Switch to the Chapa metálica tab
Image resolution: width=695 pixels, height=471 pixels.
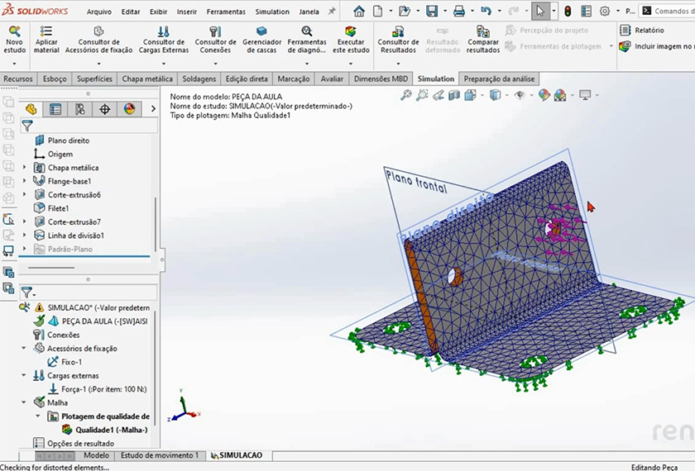click(147, 78)
